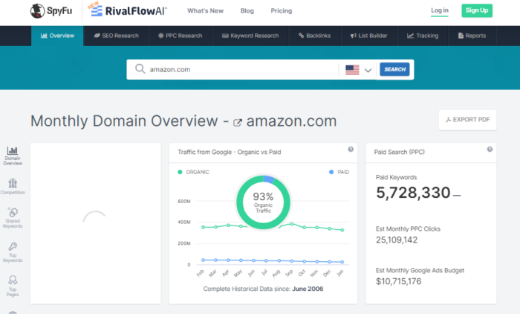This screenshot has height=314, width=520.
Task: Click the $10,715,176 Google Ads Budget value
Action: [399, 281]
